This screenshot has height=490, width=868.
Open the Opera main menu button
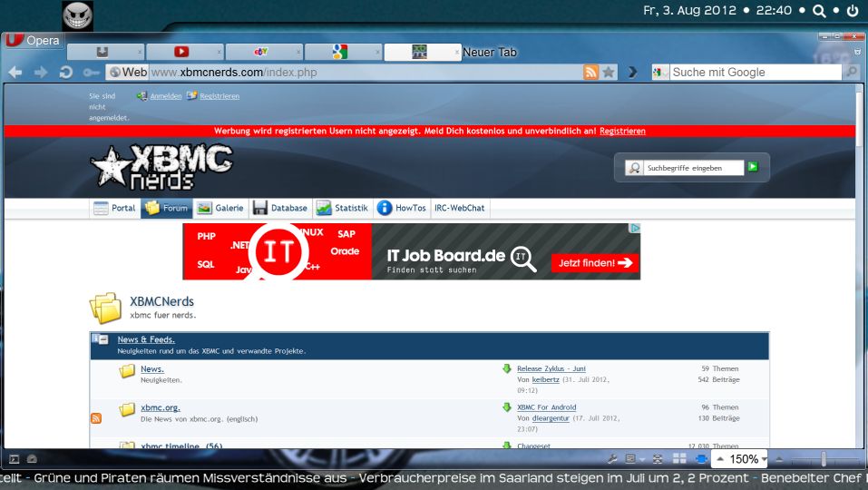pyautogui.click(x=34, y=41)
